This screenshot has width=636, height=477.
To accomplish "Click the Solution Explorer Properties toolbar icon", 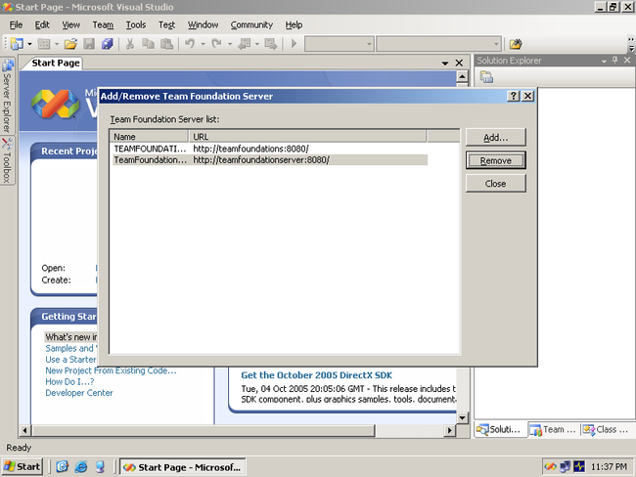I will [486, 76].
